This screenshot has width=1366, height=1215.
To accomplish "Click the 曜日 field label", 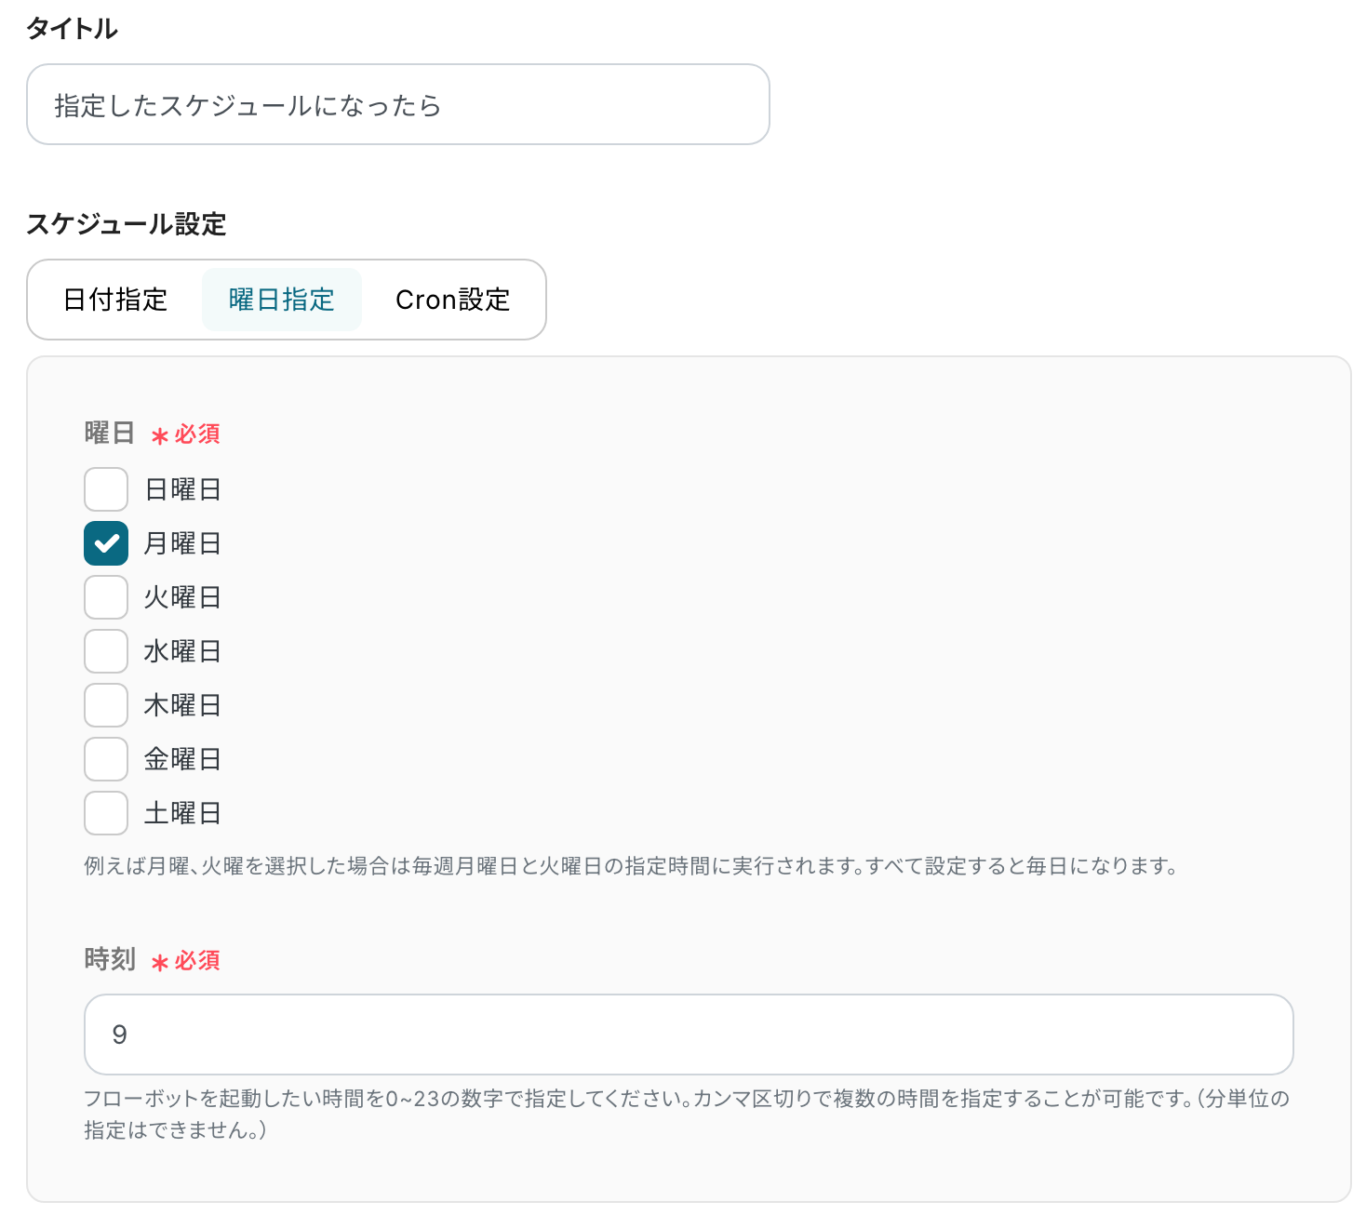I will click(110, 433).
